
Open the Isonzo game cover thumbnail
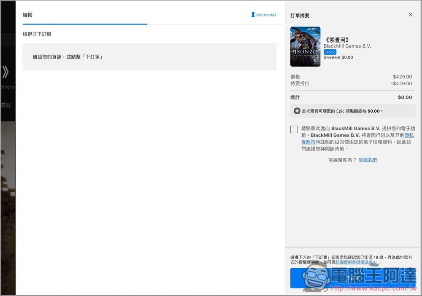click(305, 46)
